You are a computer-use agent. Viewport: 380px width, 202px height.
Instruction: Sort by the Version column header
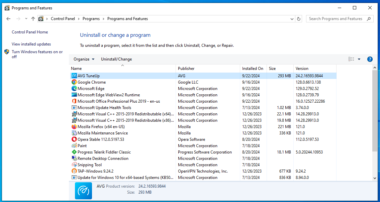[315, 69]
